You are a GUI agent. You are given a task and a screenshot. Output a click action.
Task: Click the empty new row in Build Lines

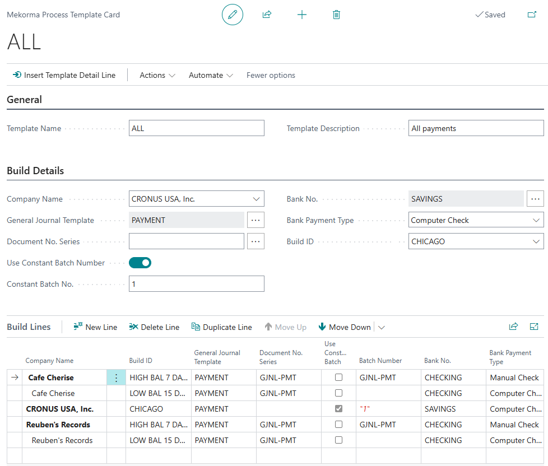point(275,455)
